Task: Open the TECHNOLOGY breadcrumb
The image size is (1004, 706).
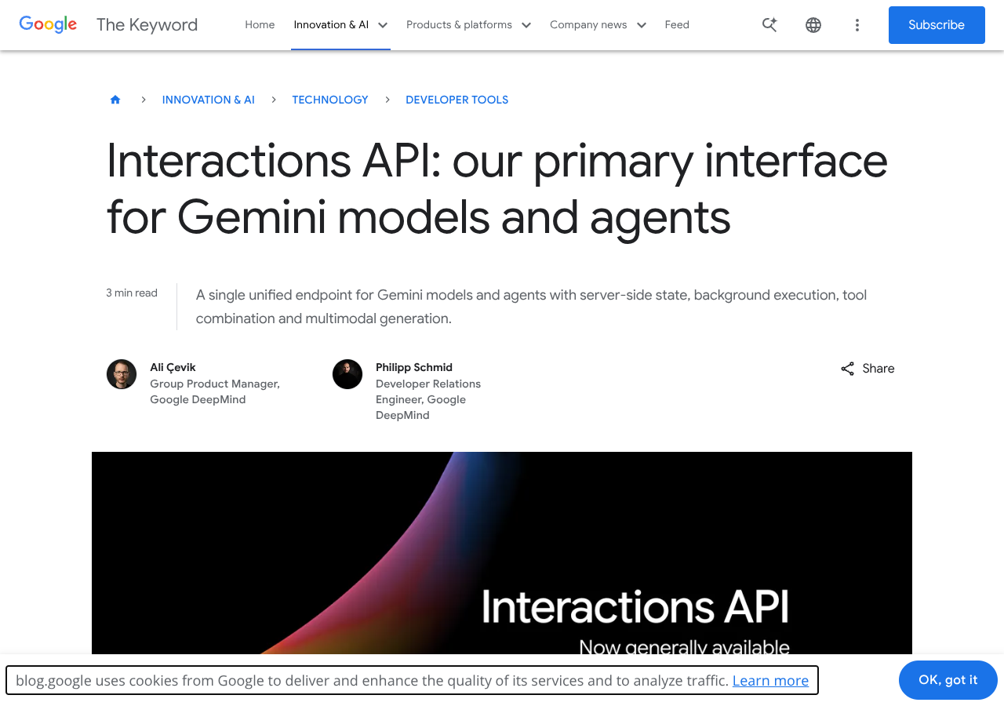Action: point(330,100)
